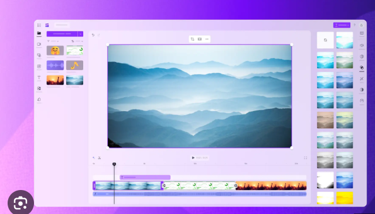Screen dimensions: 375x214
Task: Click the timeline playhead marker
Action: pos(114,164)
